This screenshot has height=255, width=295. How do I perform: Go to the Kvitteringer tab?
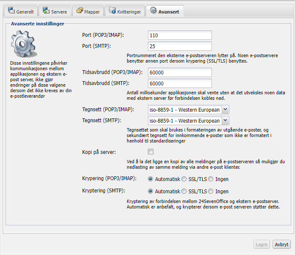coord(125,11)
